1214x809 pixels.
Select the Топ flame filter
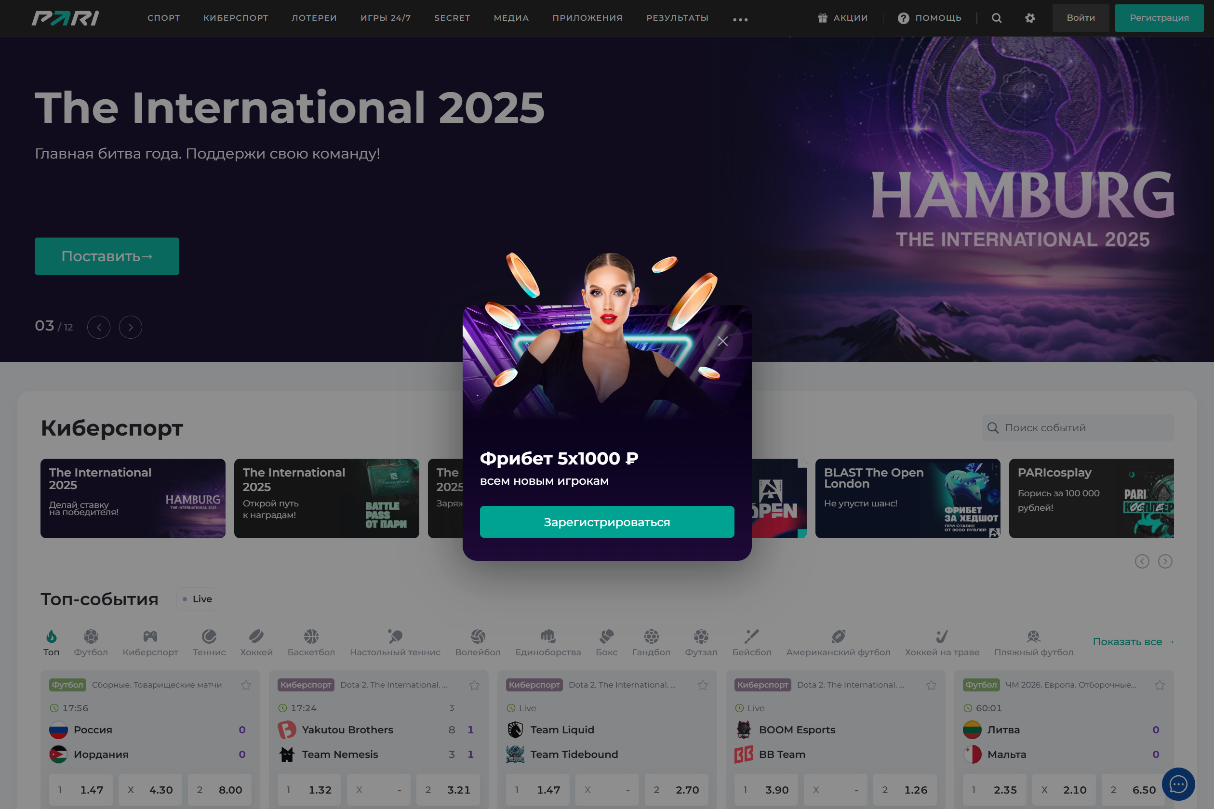51,642
